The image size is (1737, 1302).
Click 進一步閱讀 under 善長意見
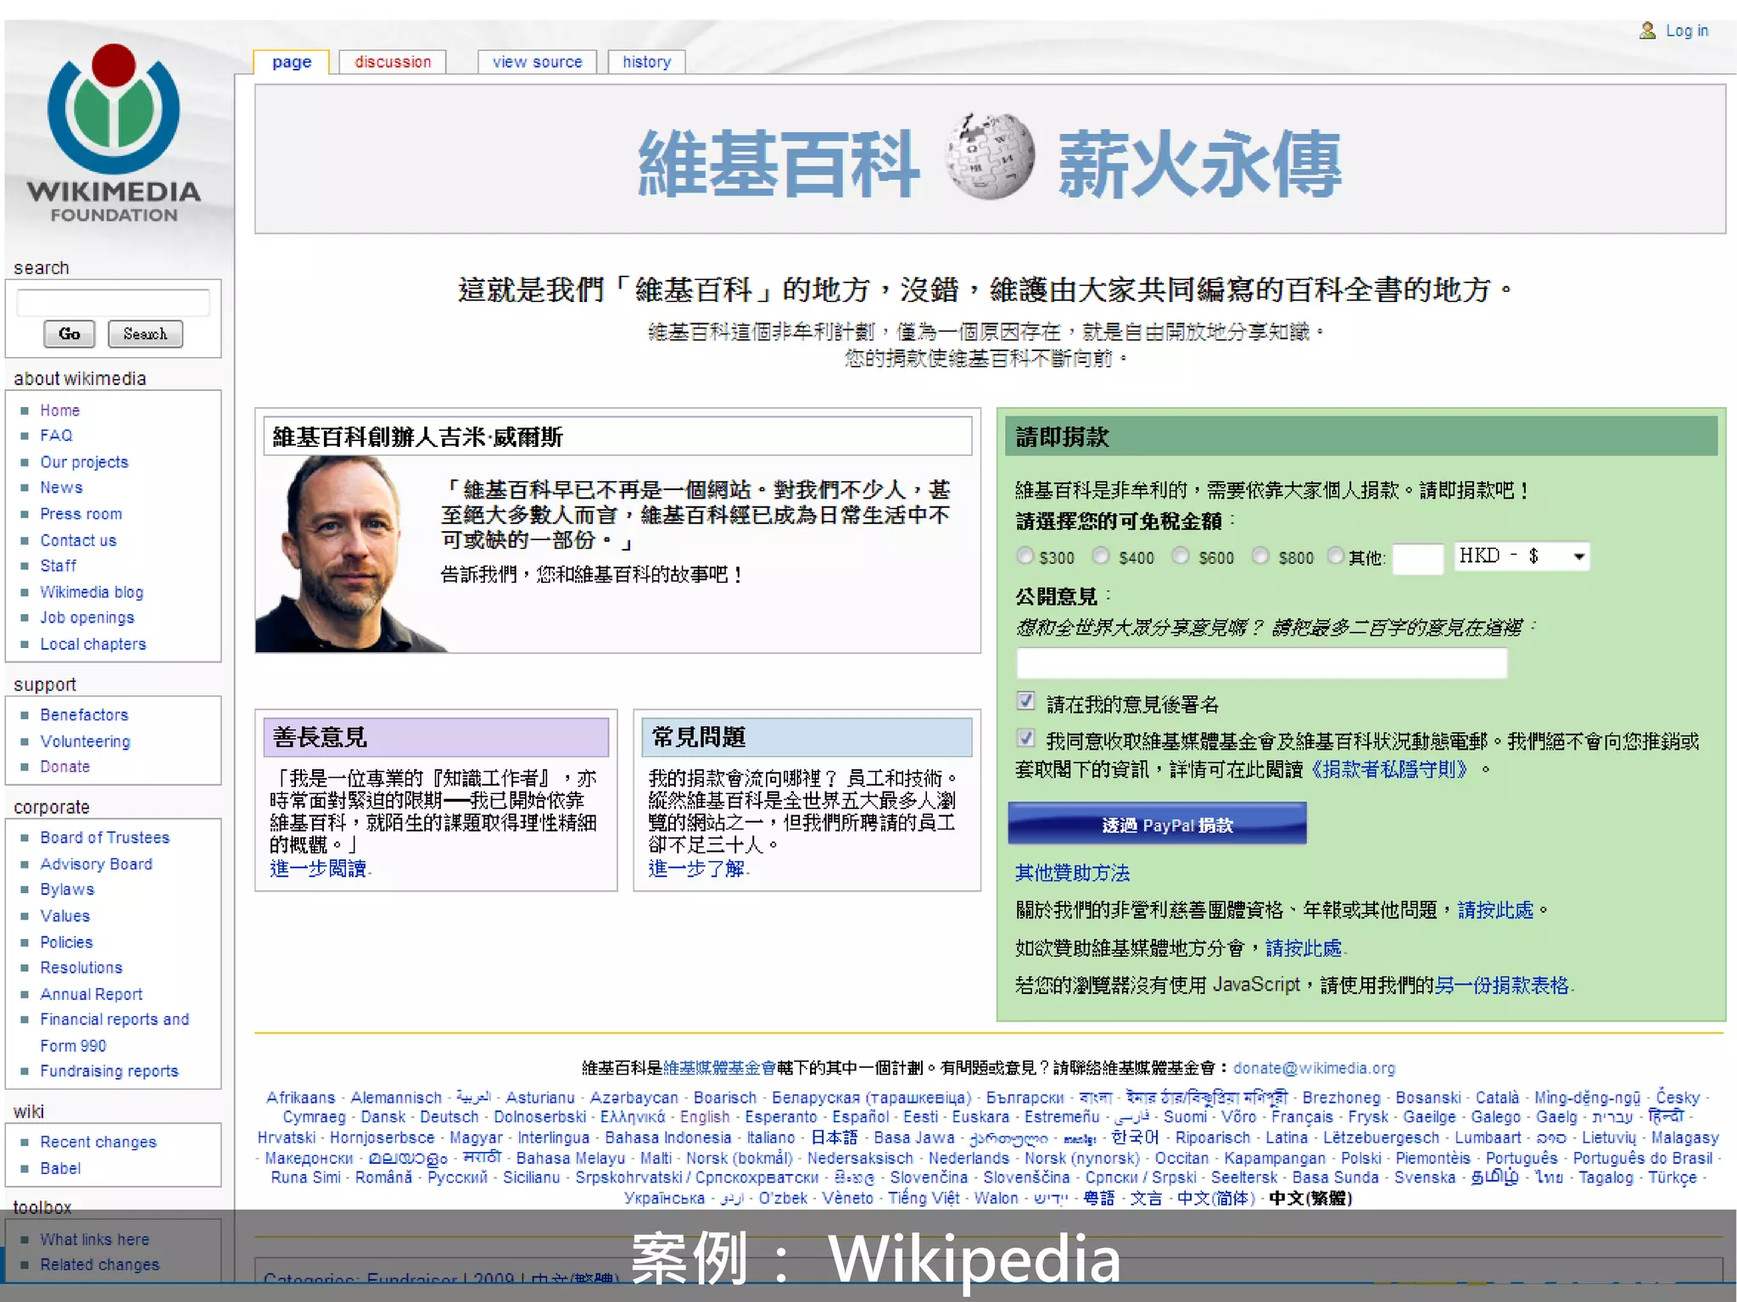[x=318, y=869]
